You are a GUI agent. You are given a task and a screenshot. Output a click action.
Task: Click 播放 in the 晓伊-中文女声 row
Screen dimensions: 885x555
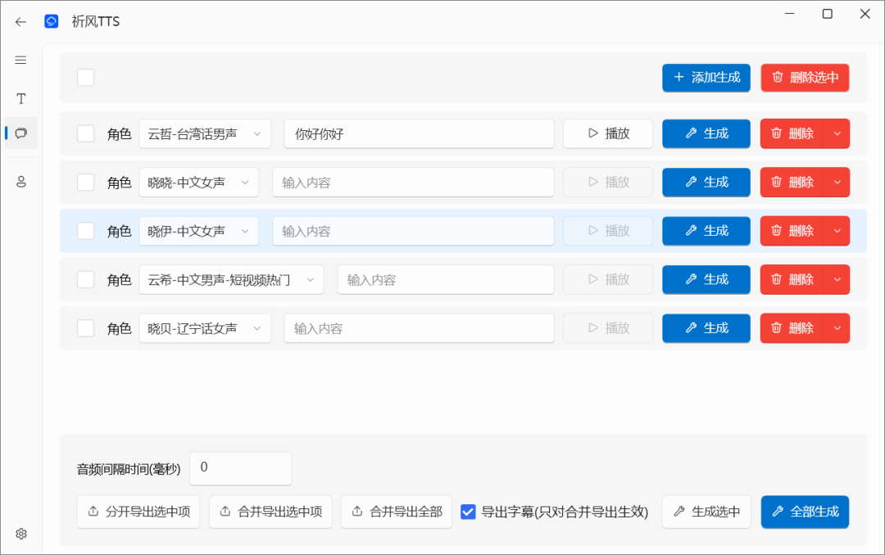[x=608, y=231]
